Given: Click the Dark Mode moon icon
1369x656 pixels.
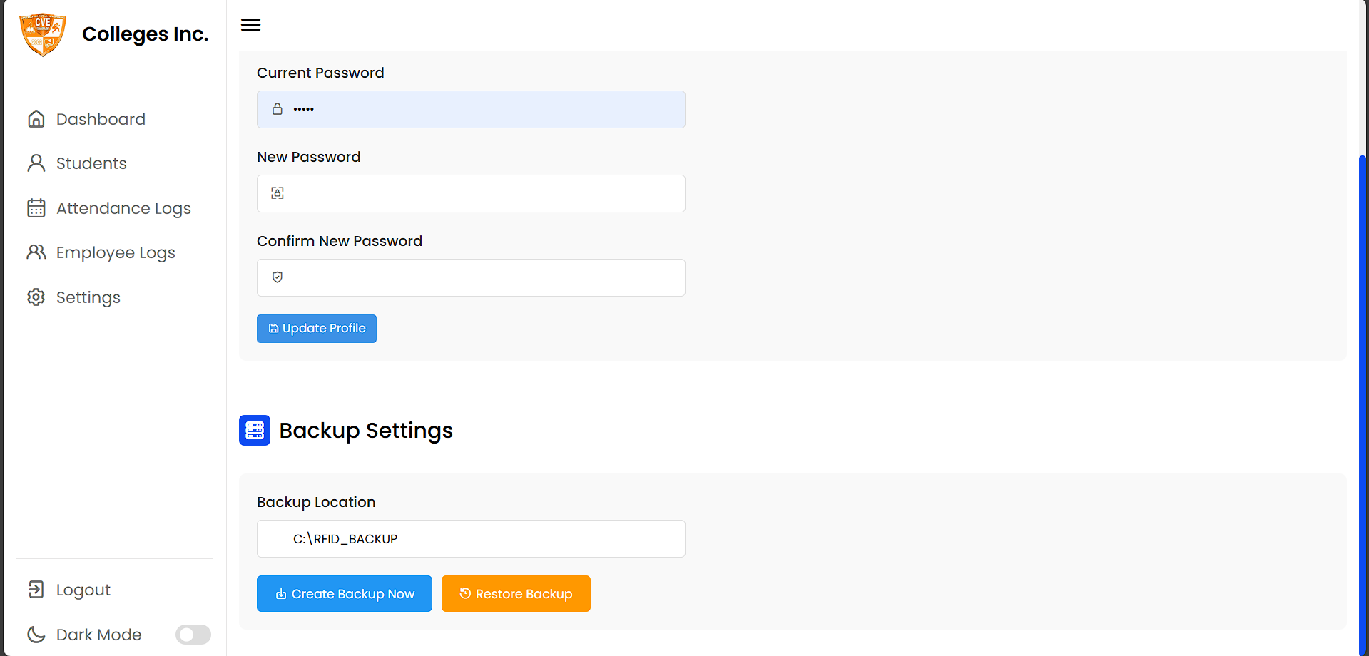Looking at the screenshot, I should click(36, 634).
